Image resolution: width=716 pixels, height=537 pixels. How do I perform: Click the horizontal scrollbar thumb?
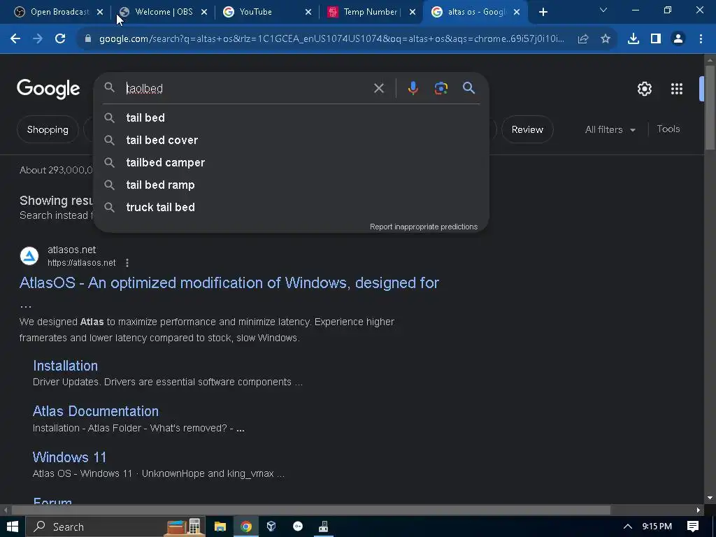point(310,510)
